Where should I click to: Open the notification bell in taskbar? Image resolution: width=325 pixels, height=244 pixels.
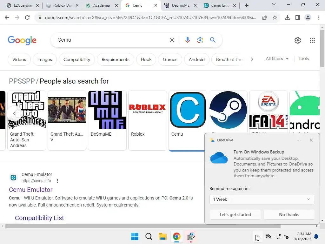[x=316, y=236]
